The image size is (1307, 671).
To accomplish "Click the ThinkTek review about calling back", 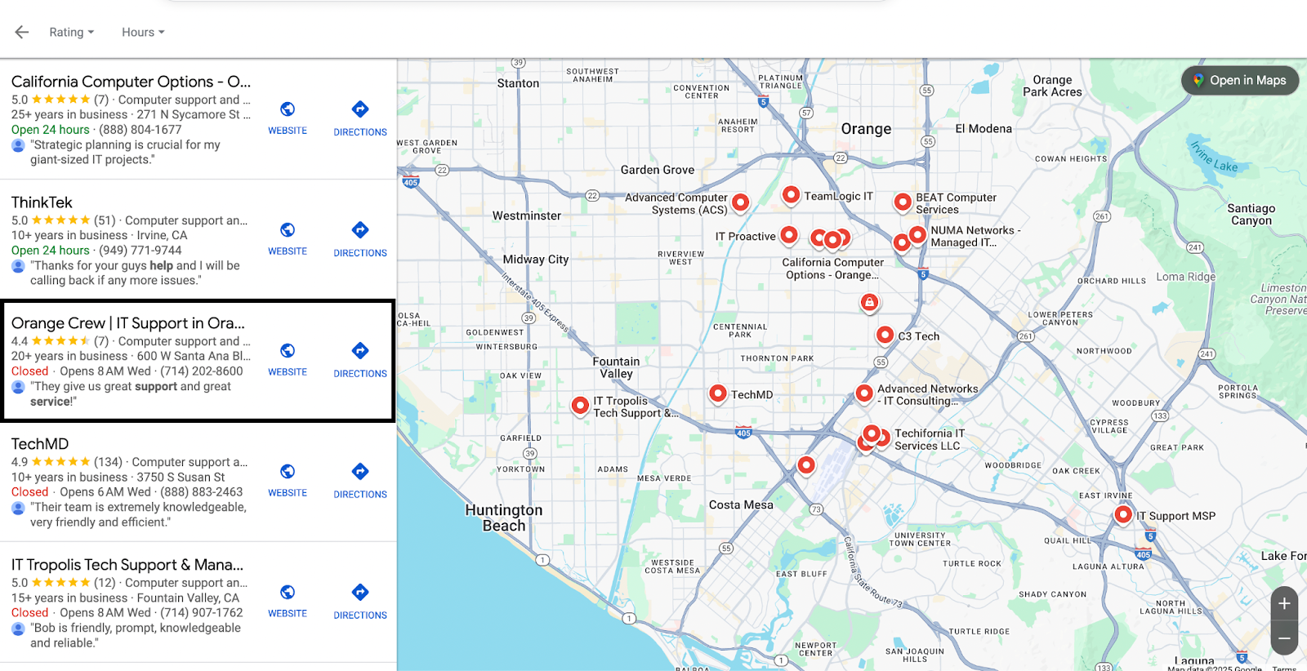I will tap(135, 273).
